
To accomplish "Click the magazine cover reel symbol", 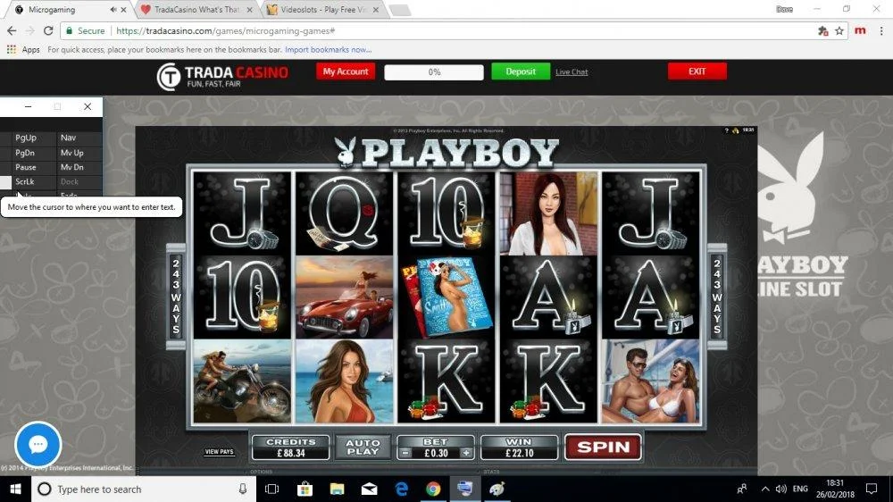I will pyautogui.click(x=447, y=297).
